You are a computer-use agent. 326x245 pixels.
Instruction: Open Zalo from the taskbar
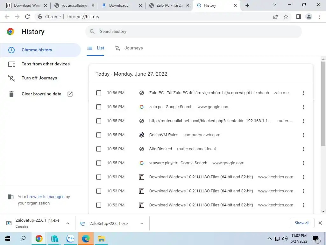(70, 239)
